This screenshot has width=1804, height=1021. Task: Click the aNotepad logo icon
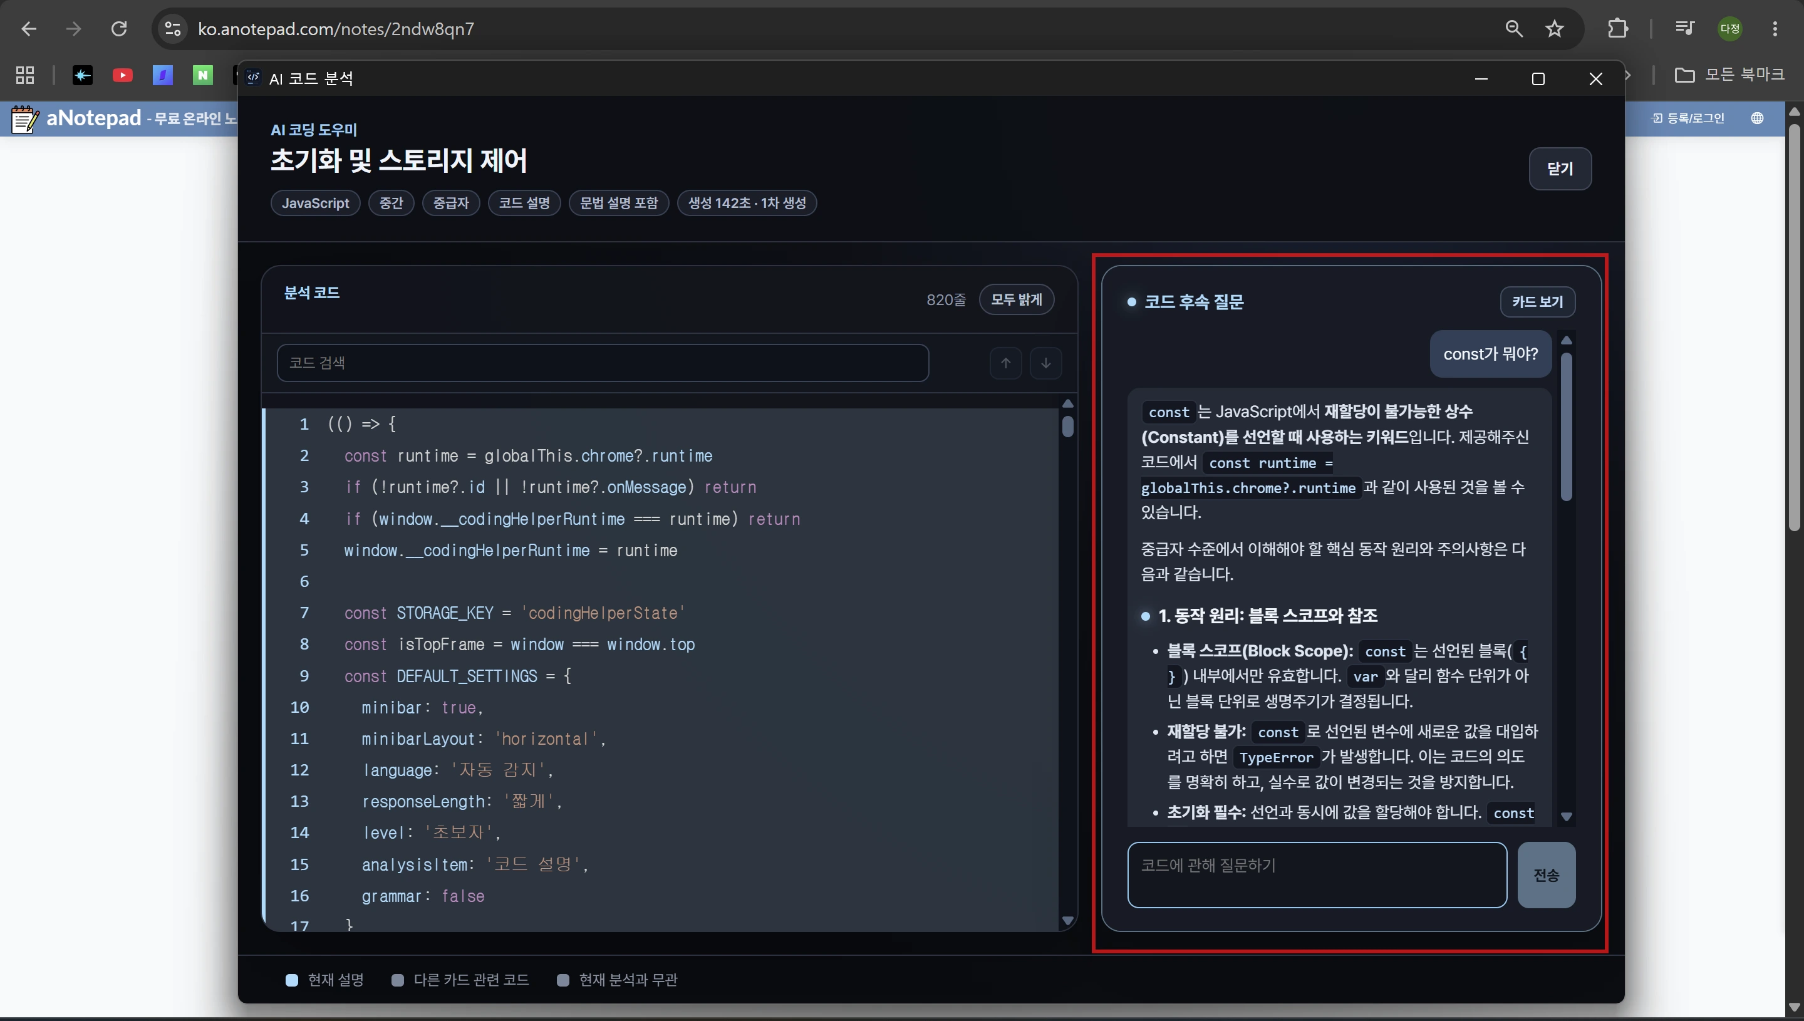25,119
